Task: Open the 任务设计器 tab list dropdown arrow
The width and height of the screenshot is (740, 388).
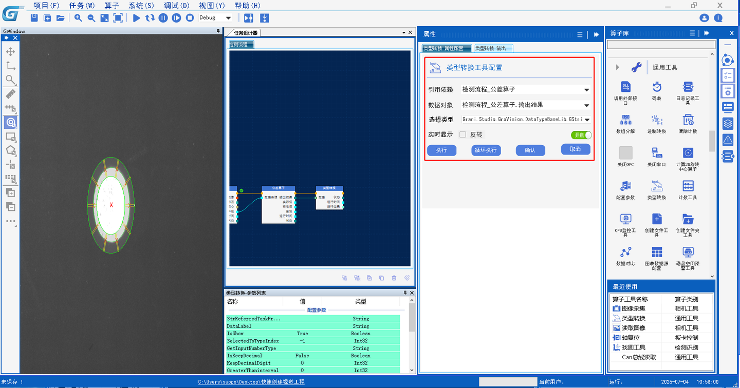Action: [403, 33]
